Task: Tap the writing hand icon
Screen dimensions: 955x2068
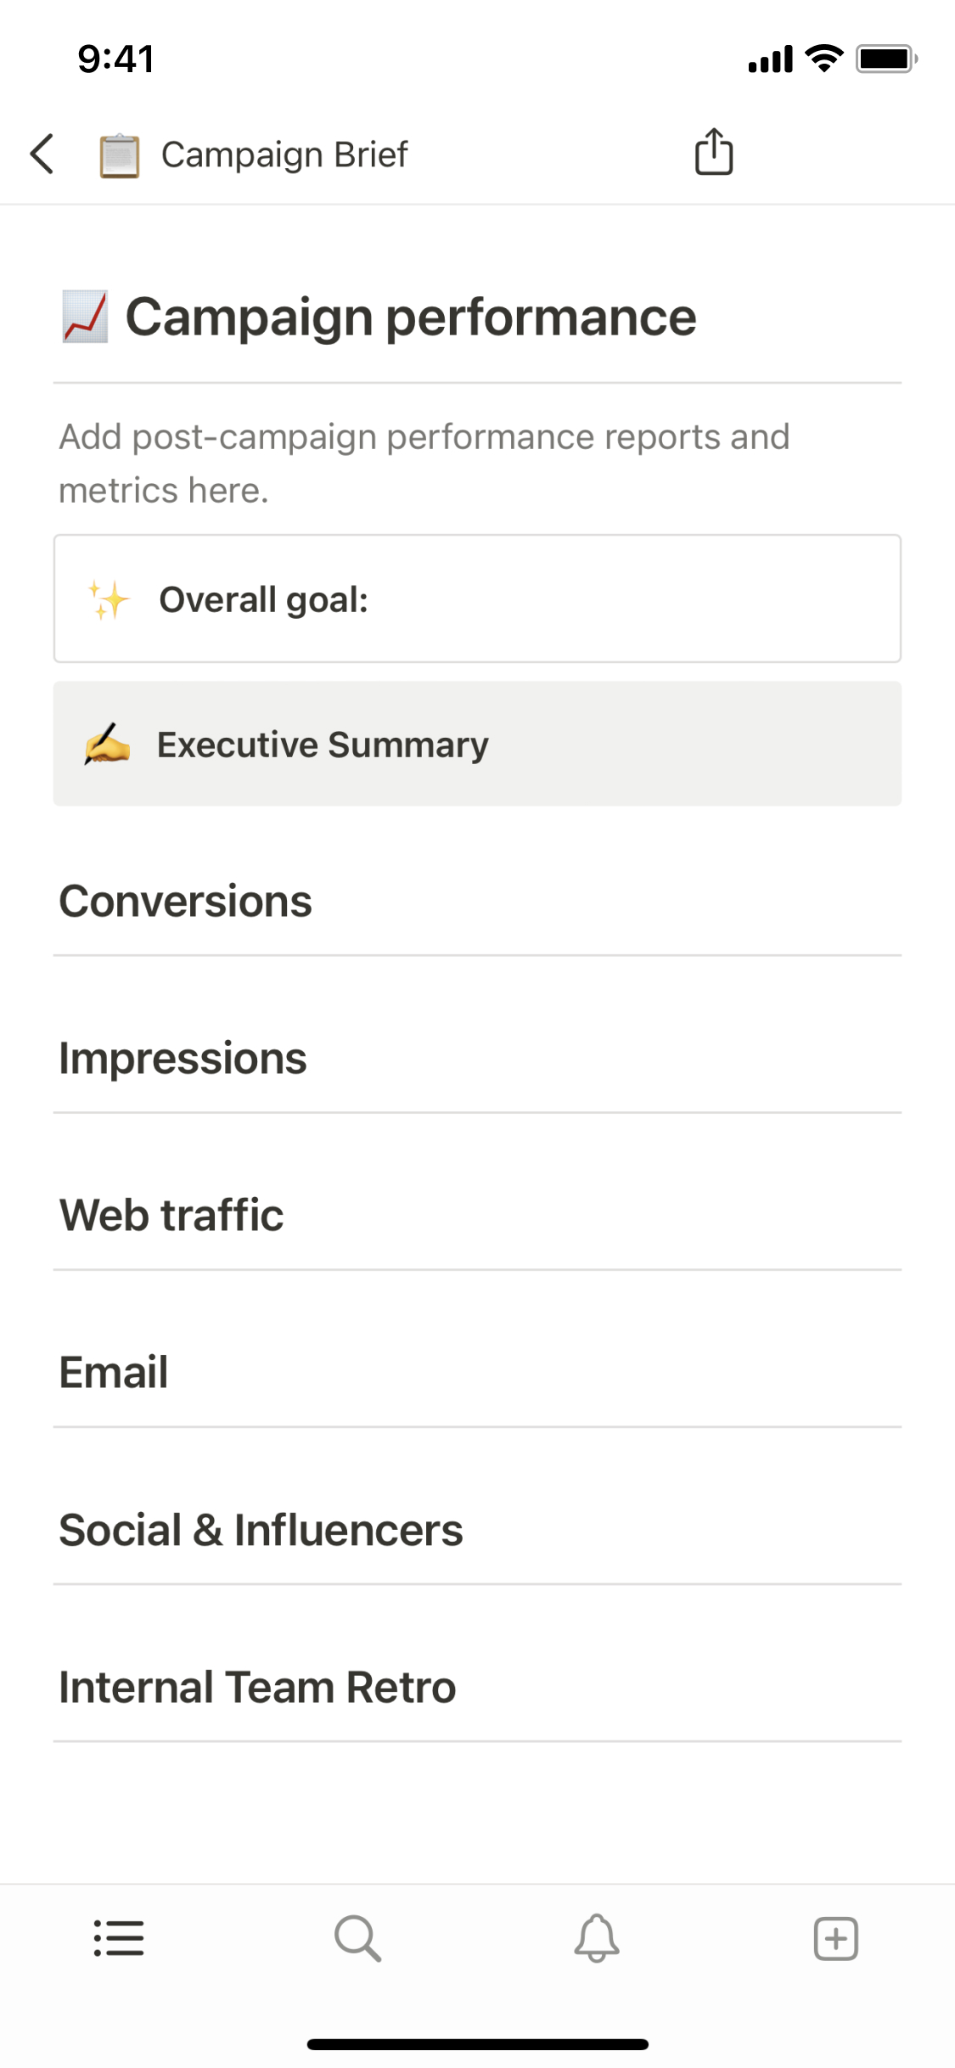Action: (107, 745)
